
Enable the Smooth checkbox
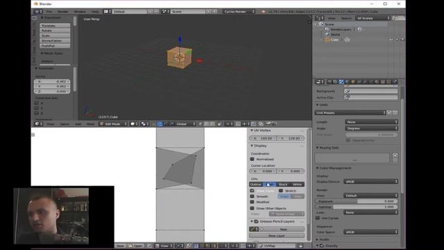tap(252, 196)
